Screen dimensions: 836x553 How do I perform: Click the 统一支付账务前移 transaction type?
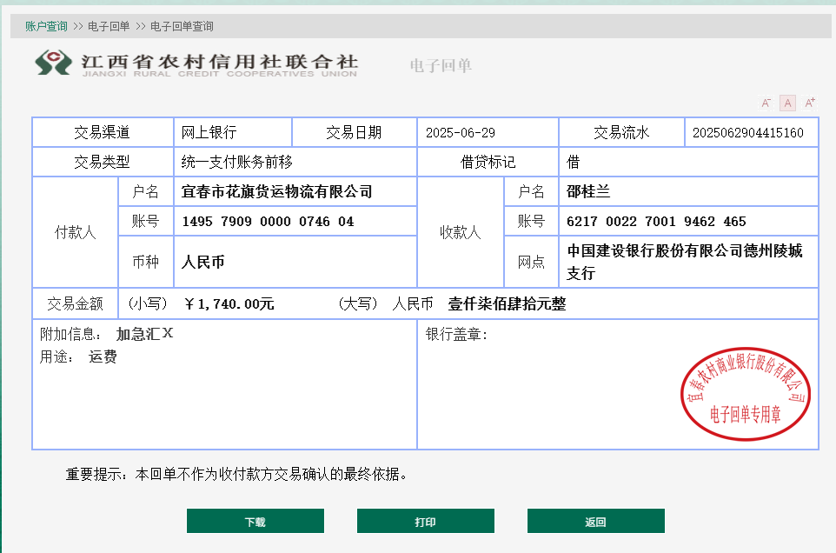[236, 162]
